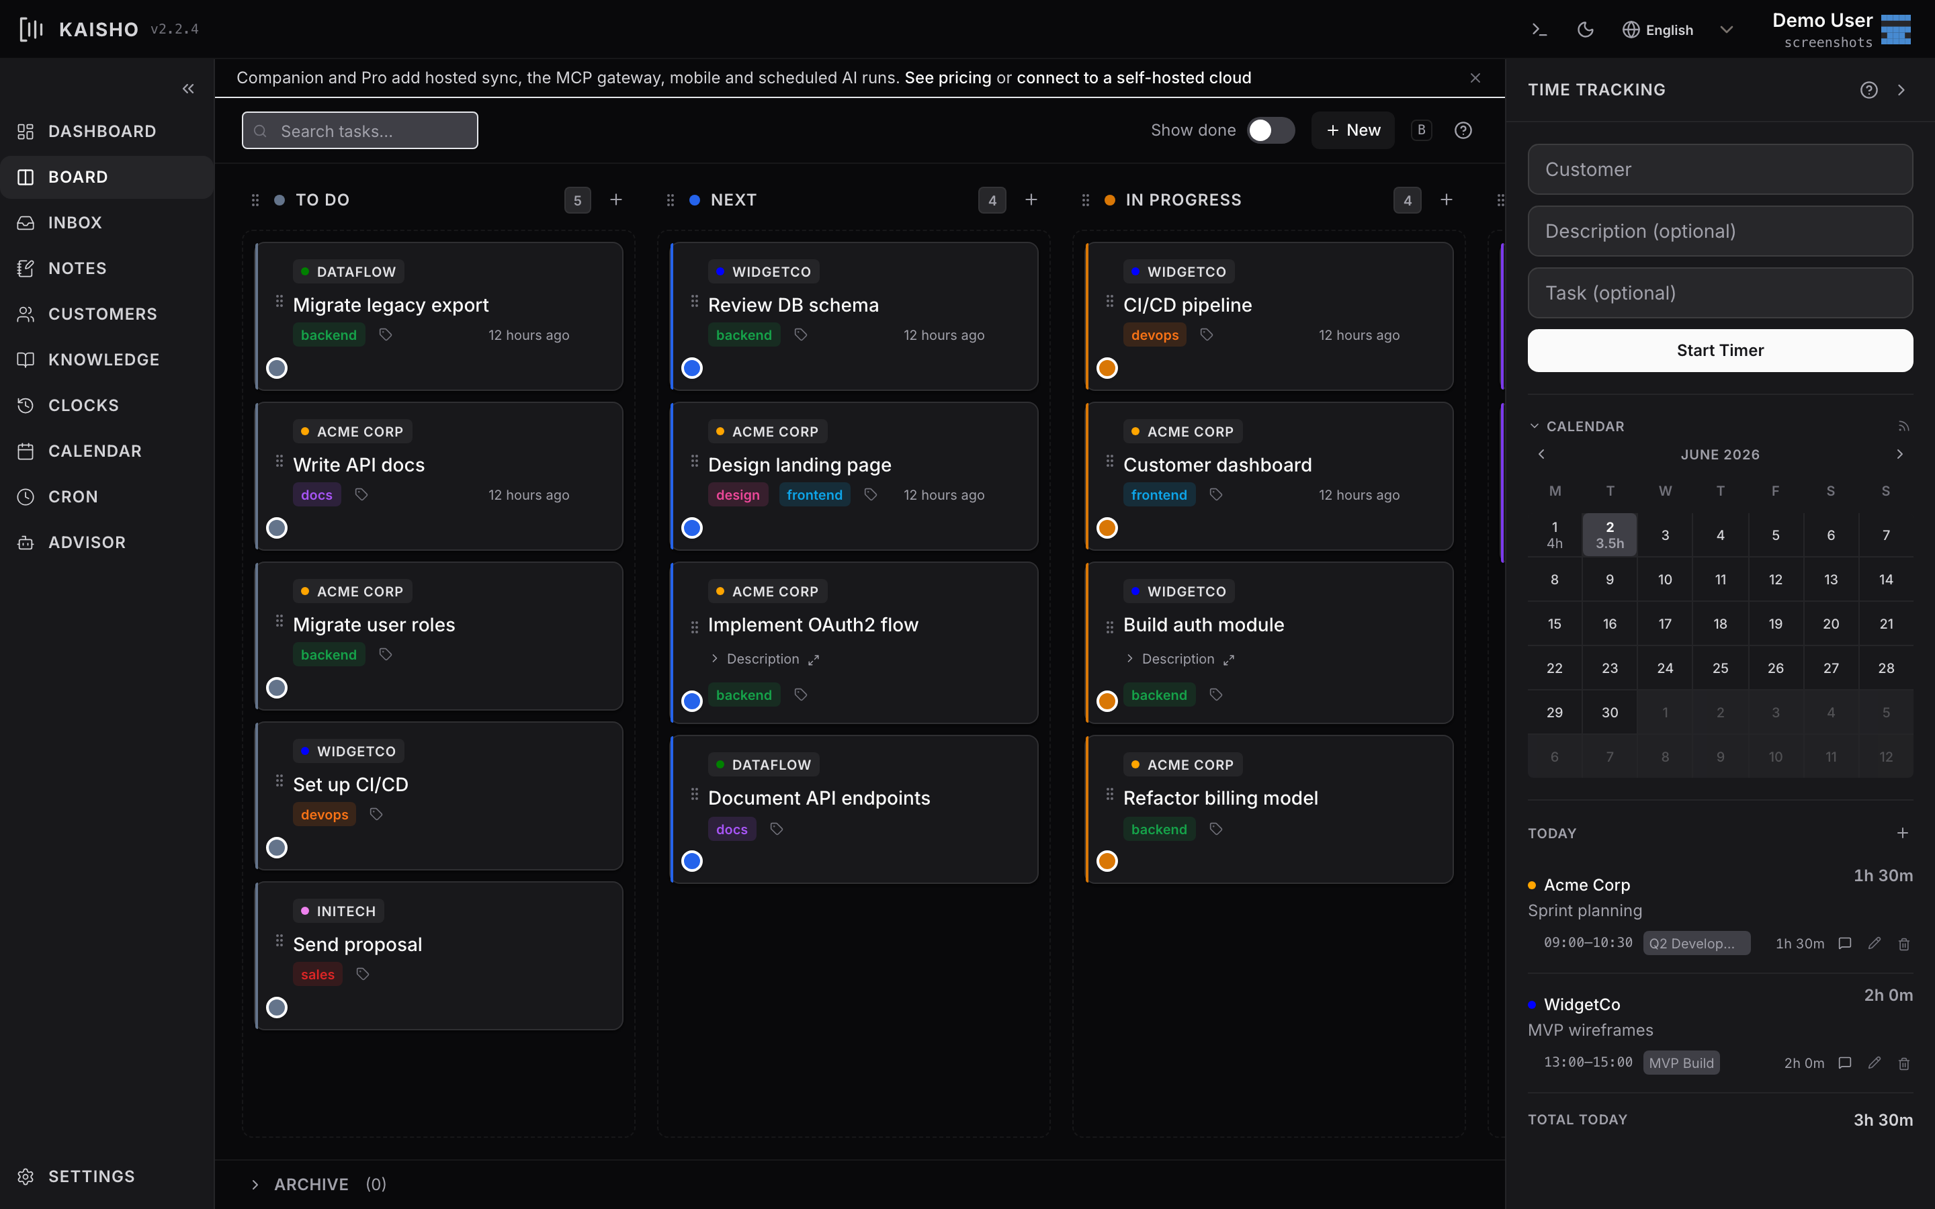
Task: Delete the Sprint planning time entry
Action: click(1904, 944)
